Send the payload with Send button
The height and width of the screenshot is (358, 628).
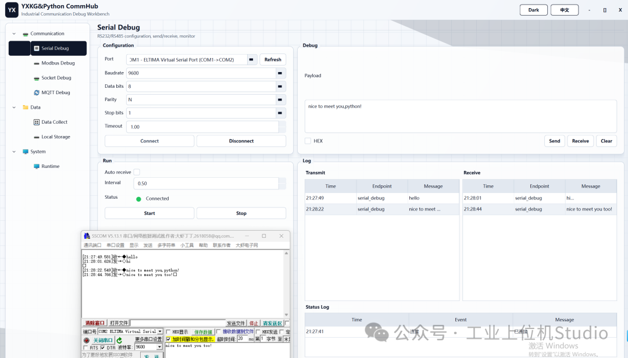[555, 141]
